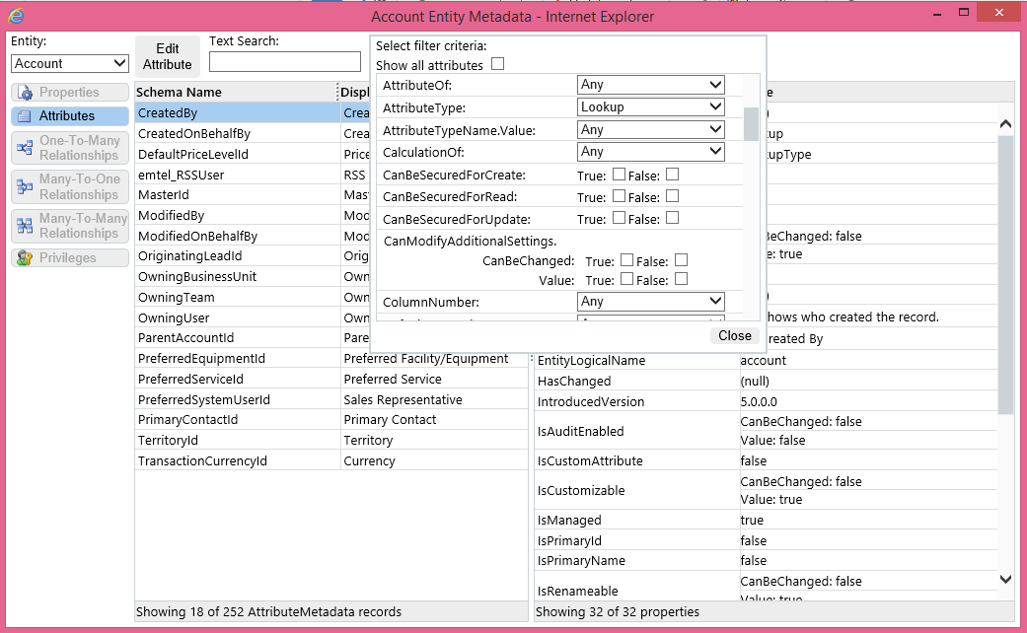Select the PrimaryContactId attribute row
The height and width of the screenshot is (633, 1027).
coord(331,420)
